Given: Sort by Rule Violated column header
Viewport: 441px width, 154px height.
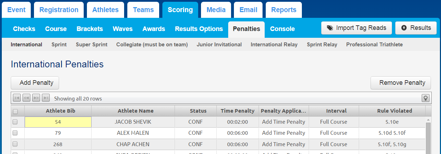Looking at the screenshot, I should (395, 111).
